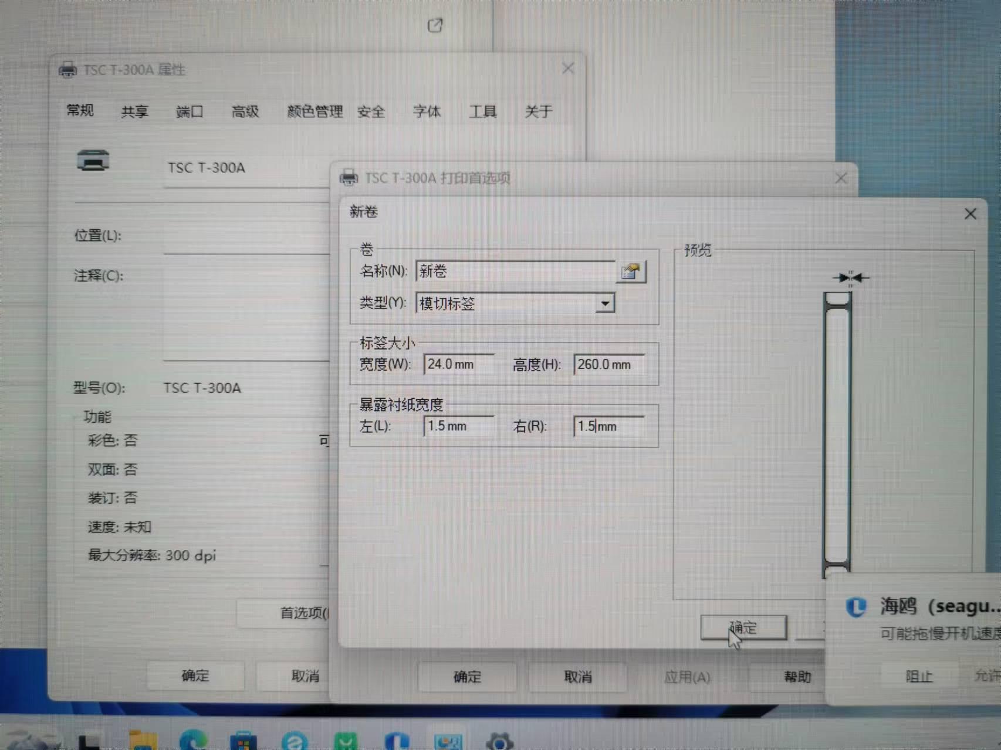The image size is (1001, 750).
Task: Switch to the 高级 tab
Action: click(x=245, y=111)
